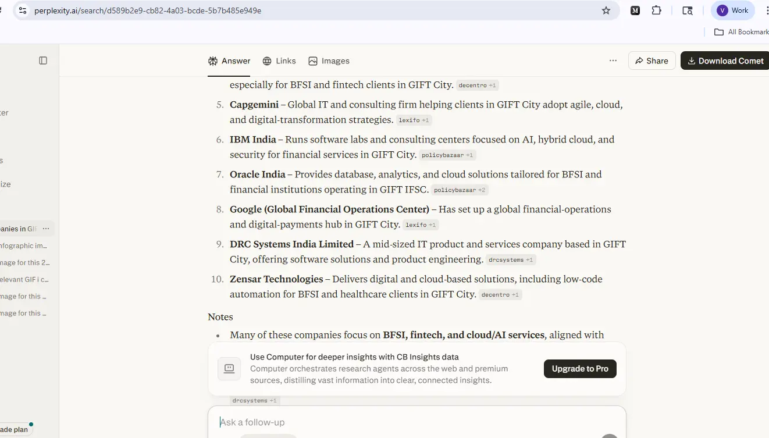Open the drcsystems citation below the promo banner
This screenshot has width=769, height=438.
click(255, 401)
